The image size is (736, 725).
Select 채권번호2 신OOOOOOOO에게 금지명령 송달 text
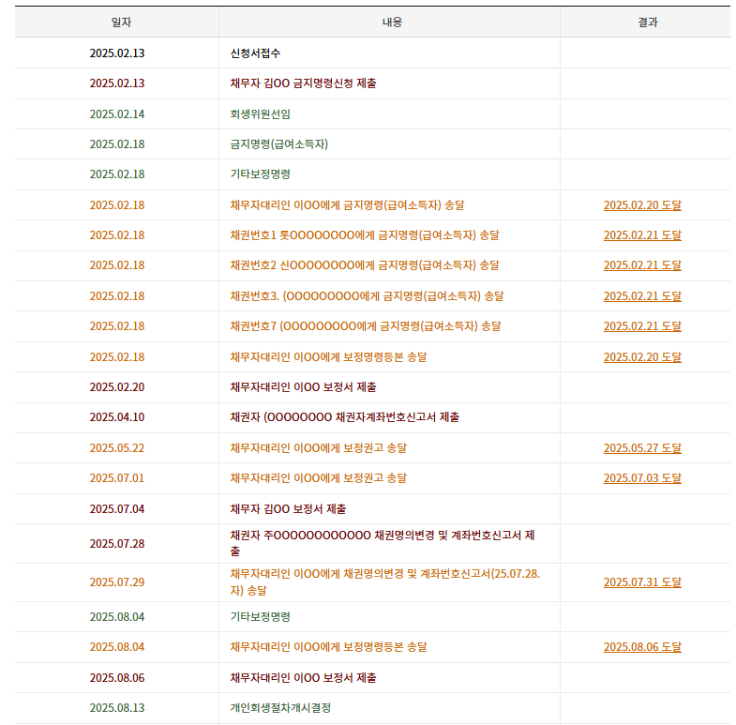click(x=365, y=265)
